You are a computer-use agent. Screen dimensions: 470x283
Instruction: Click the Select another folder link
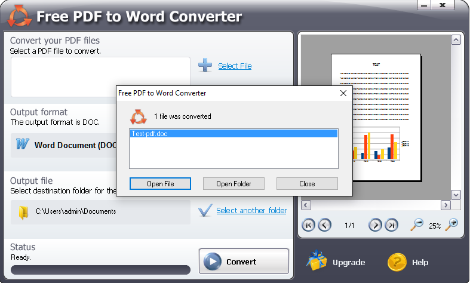click(251, 210)
